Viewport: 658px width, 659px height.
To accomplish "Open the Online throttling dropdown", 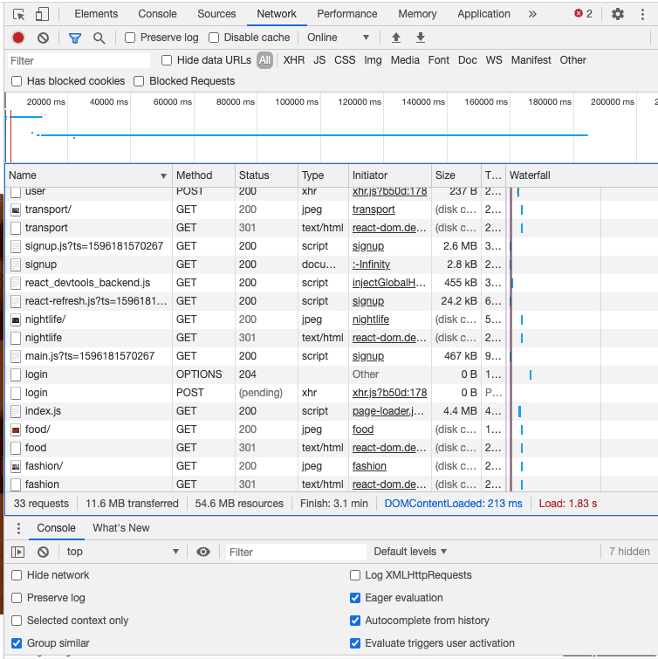I will (338, 38).
